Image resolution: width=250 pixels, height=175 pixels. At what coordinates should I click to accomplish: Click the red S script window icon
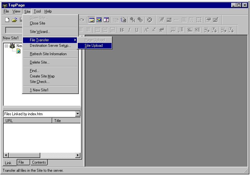click(106, 20)
